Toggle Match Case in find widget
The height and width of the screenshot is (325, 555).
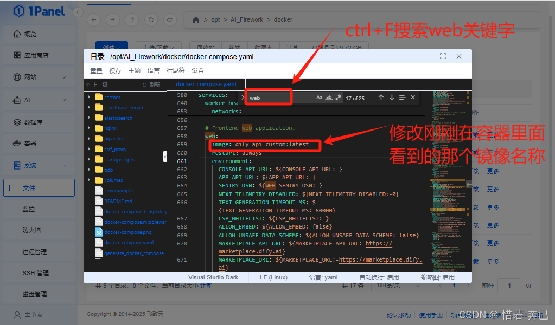tap(319, 97)
